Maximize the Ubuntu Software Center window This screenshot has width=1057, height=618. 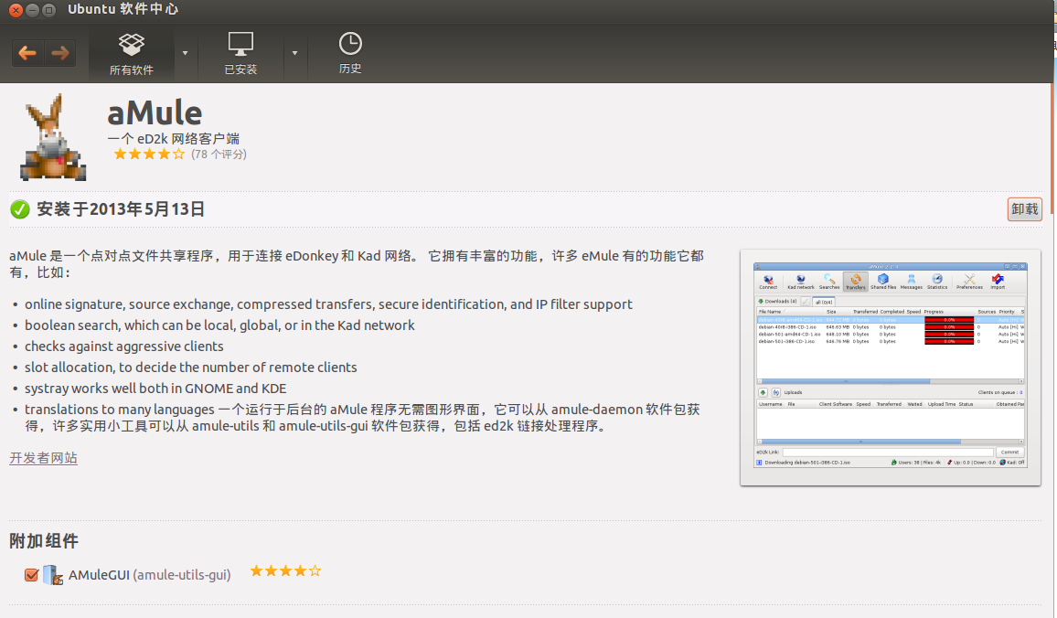[x=49, y=10]
